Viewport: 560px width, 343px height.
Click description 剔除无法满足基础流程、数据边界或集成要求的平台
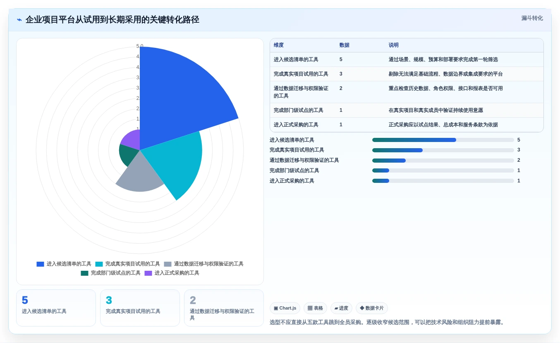[446, 74]
